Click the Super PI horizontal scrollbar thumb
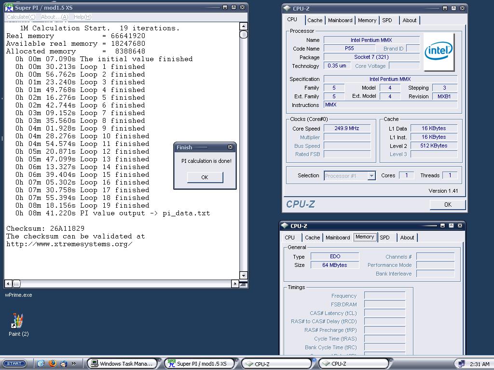 (17, 284)
